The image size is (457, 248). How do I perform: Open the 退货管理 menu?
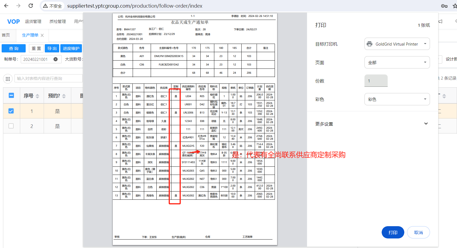tap(33, 22)
